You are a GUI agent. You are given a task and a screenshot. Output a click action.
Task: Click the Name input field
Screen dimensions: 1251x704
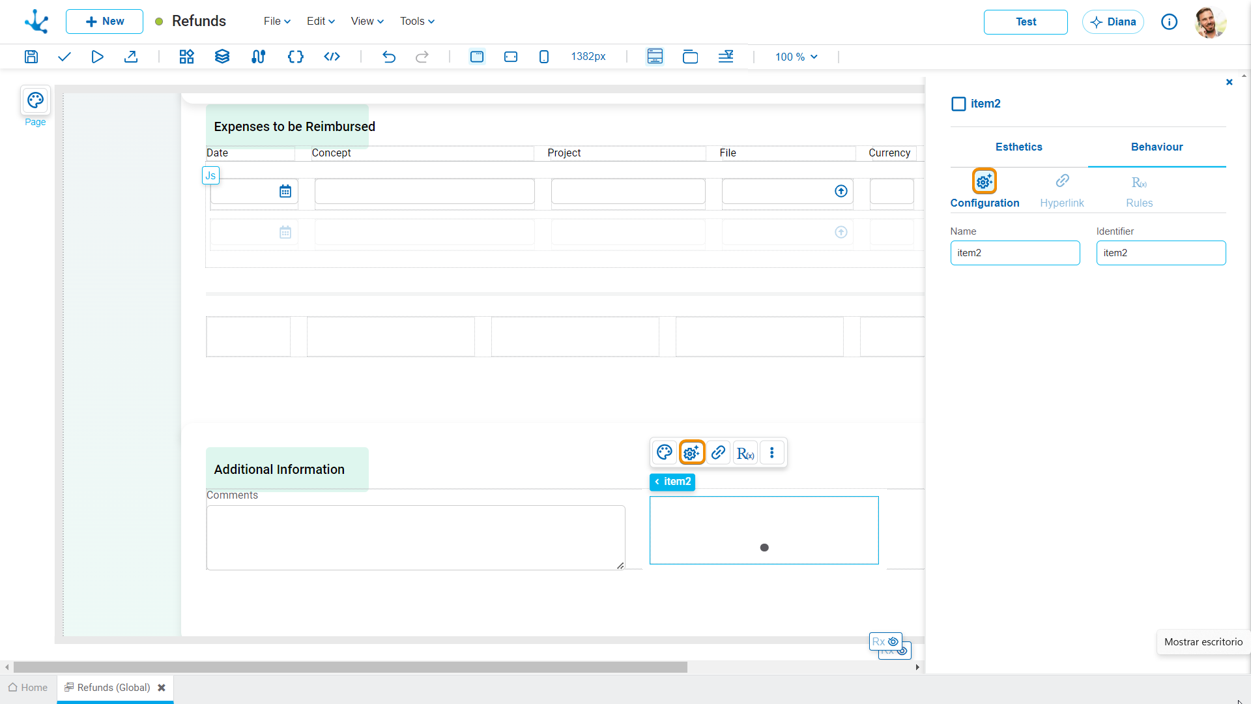(1015, 253)
